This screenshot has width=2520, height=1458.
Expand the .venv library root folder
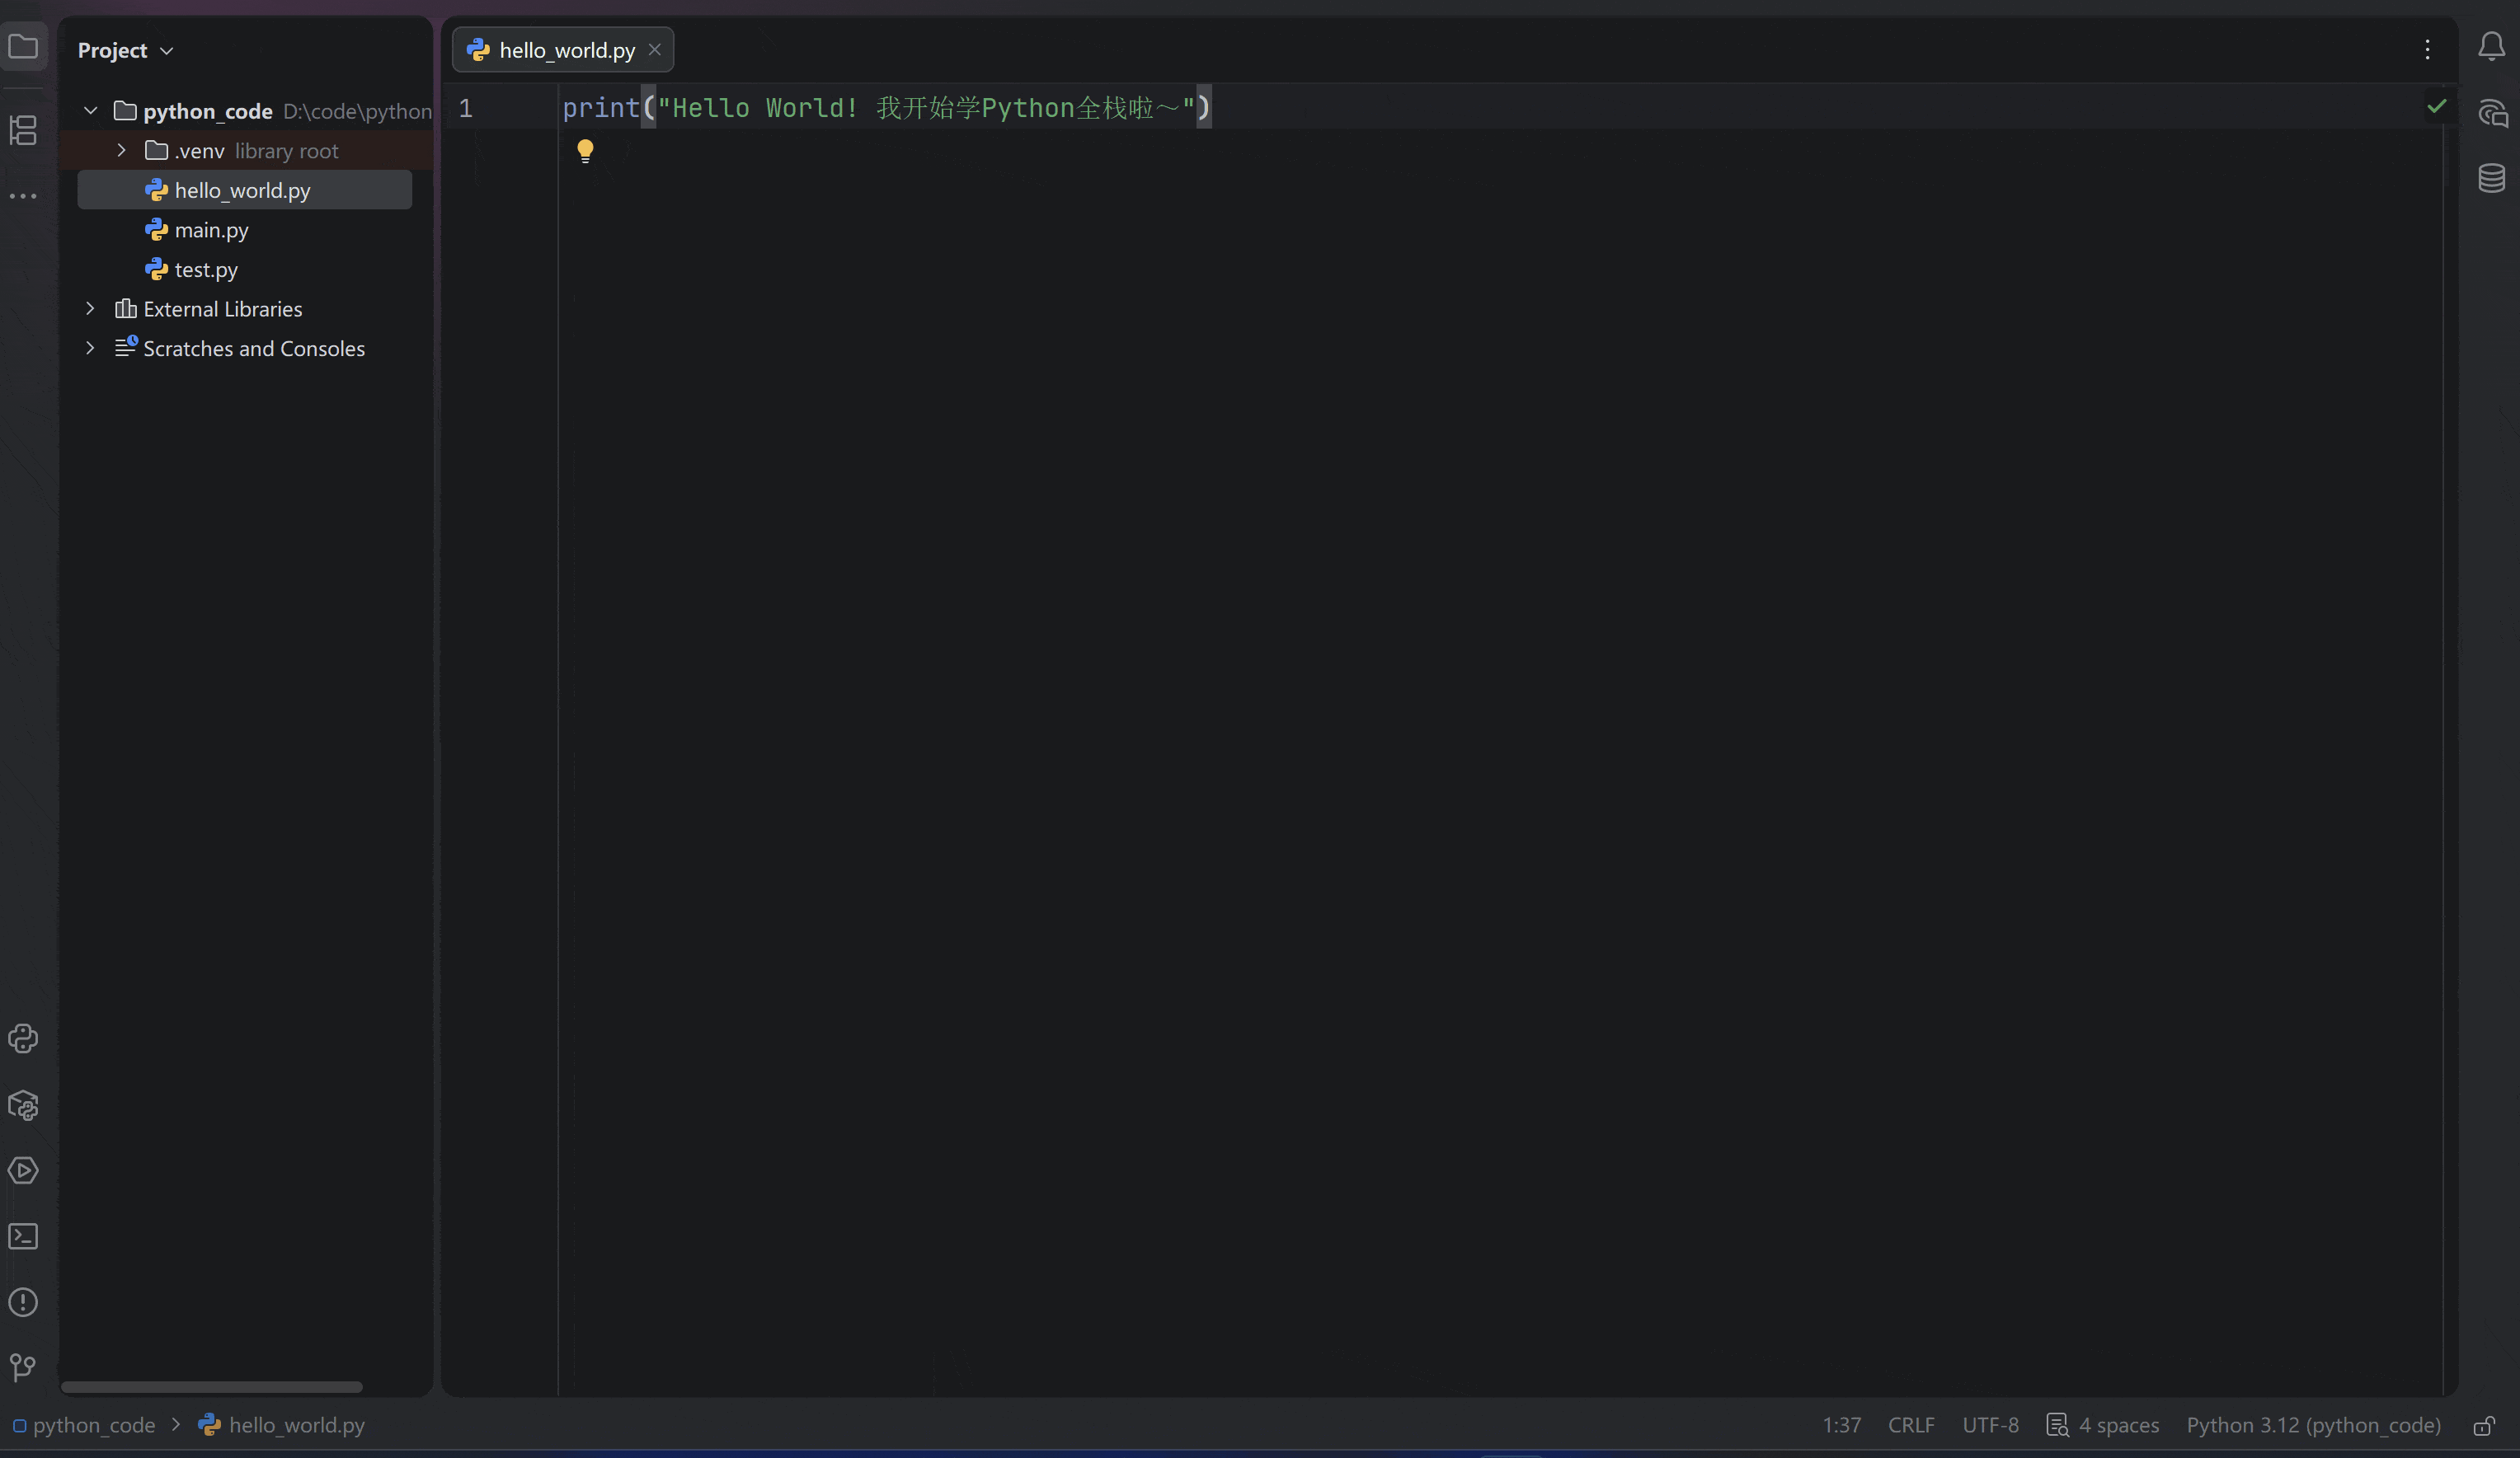(121, 150)
